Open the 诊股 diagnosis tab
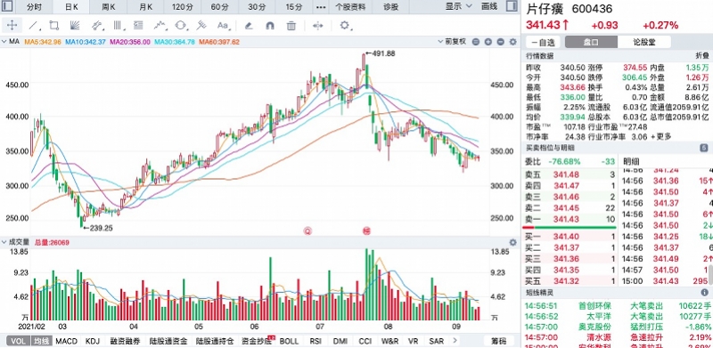This screenshot has width=713, height=348. click(x=391, y=7)
